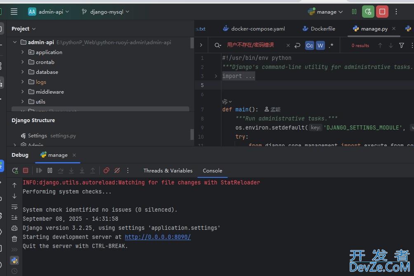Click the print icon in the console gutter
Screen dimensions: 414x276
point(14,228)
